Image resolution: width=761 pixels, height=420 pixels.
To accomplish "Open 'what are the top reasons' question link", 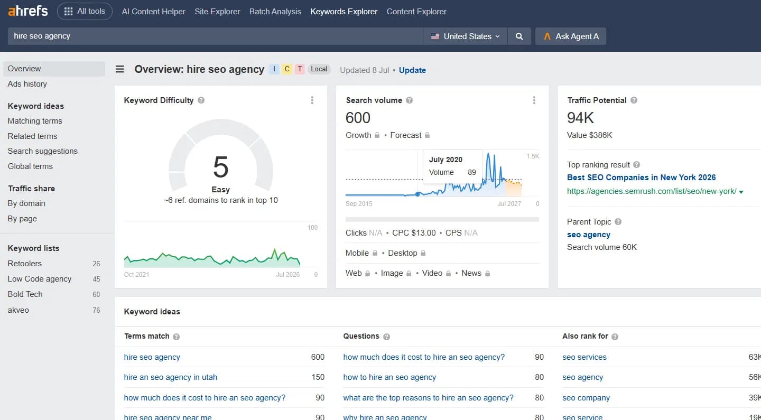I will tap(428, 398).
